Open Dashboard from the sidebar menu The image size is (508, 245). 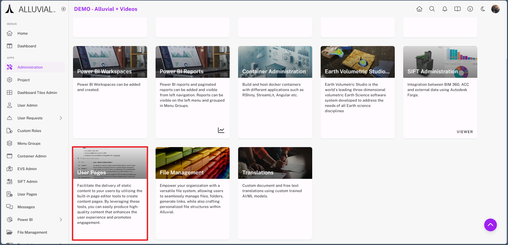pos(26,46)
